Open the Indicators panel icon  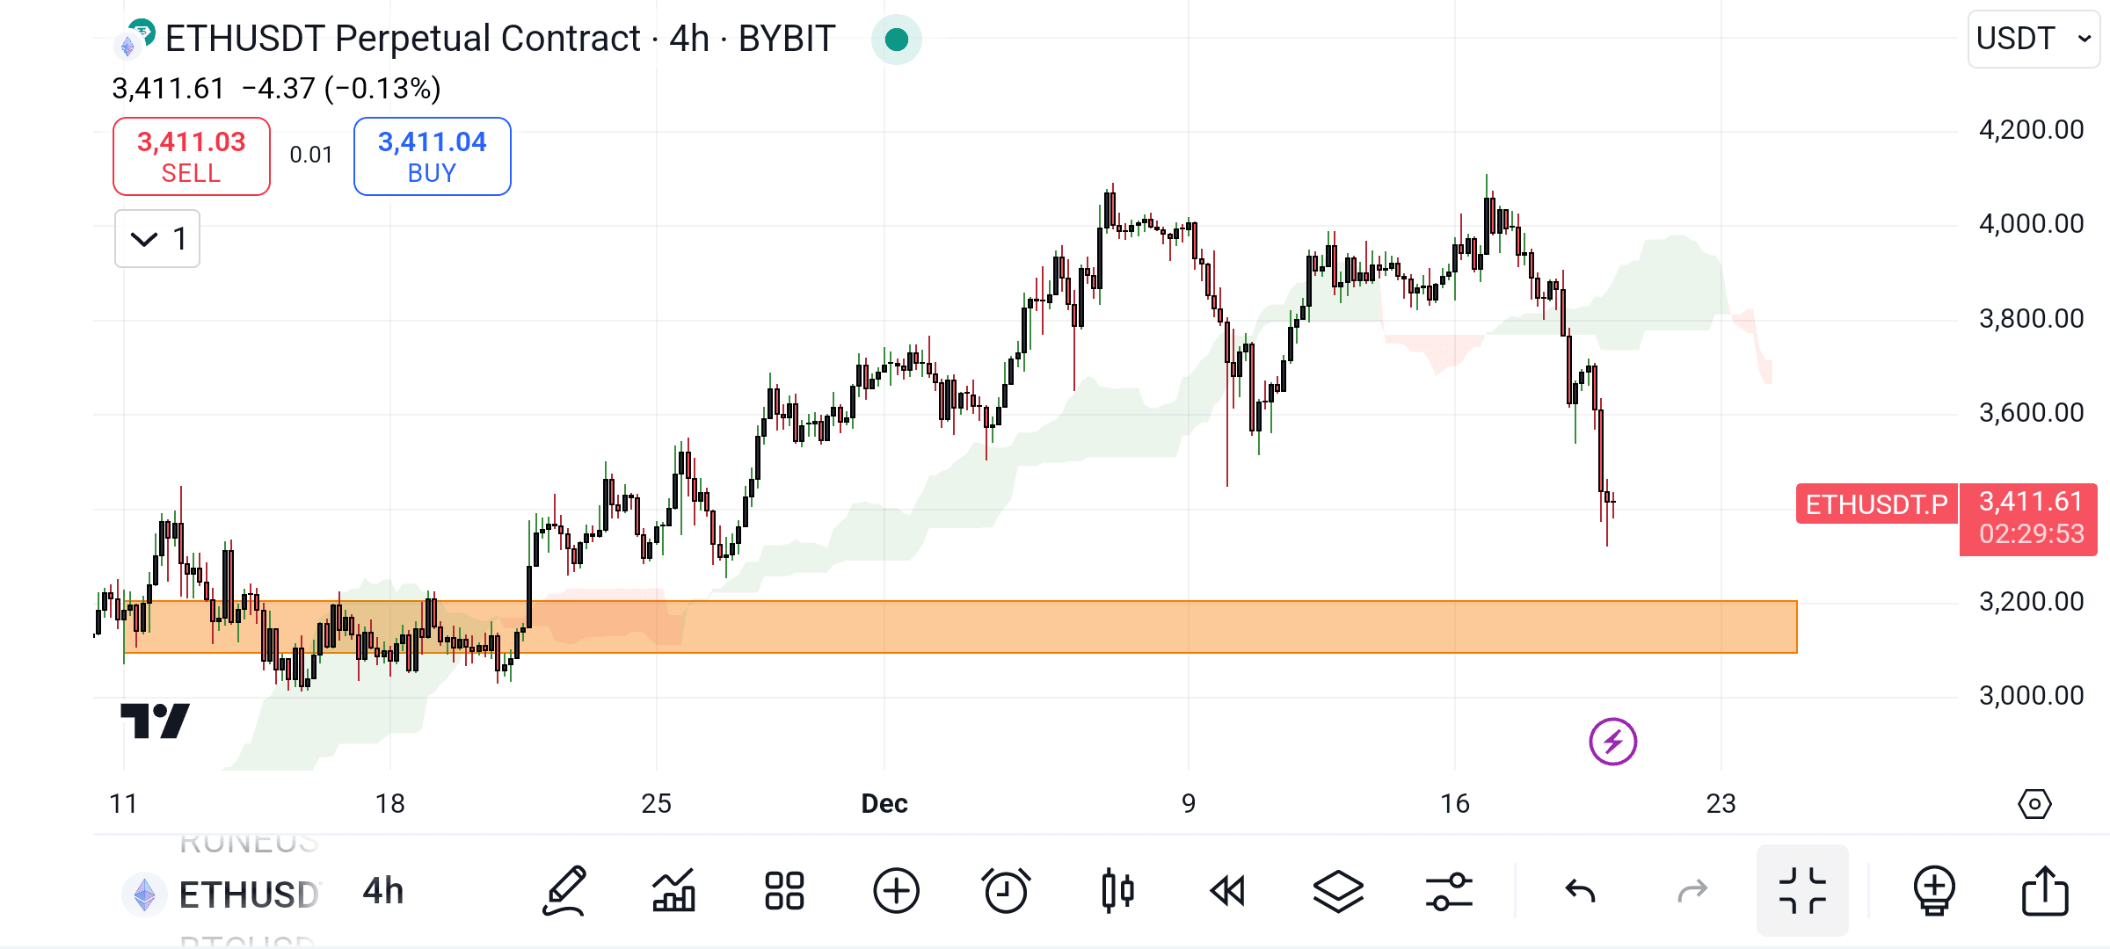pos(673,890)
